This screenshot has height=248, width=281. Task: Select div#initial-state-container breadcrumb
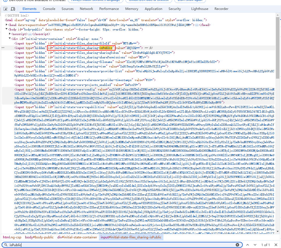(77, 237)
